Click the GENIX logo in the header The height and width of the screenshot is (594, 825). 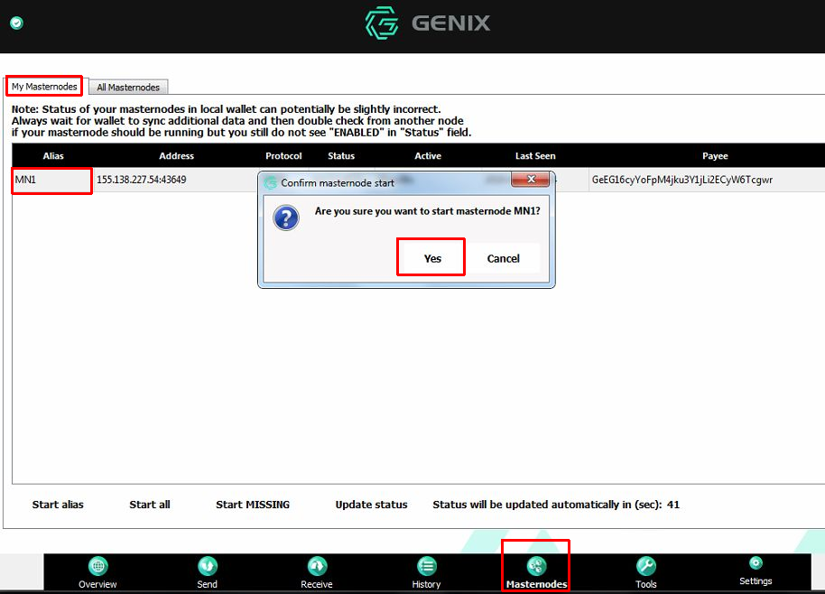pyautogui.click(x=427, y=23)
